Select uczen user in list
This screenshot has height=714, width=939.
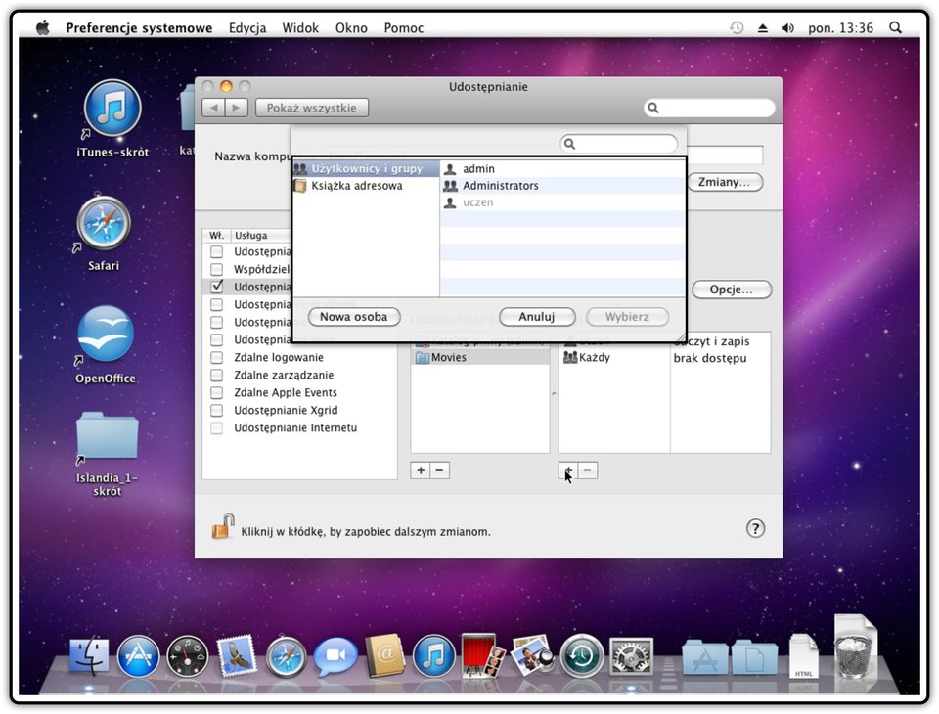tap(562, 202)
